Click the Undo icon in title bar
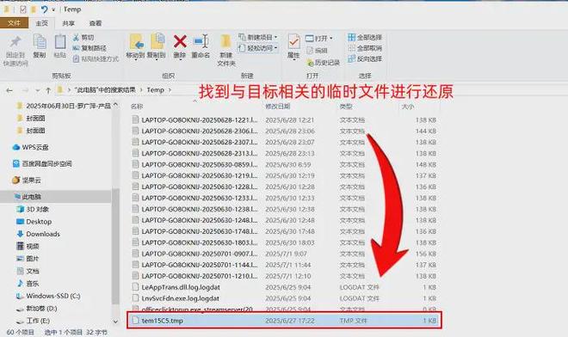The image size is (568, 337). 44,9
